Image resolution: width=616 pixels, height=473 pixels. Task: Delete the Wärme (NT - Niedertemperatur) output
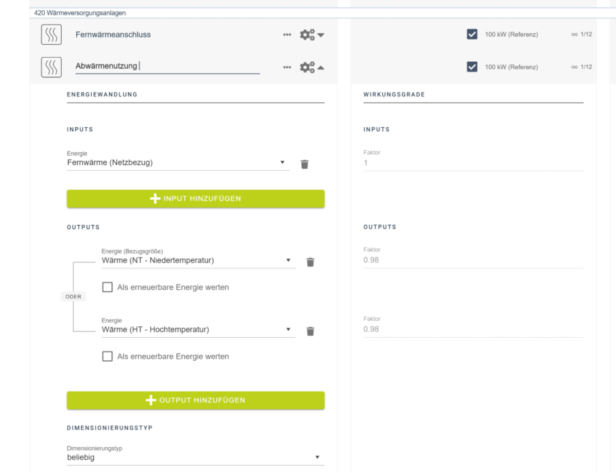310,262
